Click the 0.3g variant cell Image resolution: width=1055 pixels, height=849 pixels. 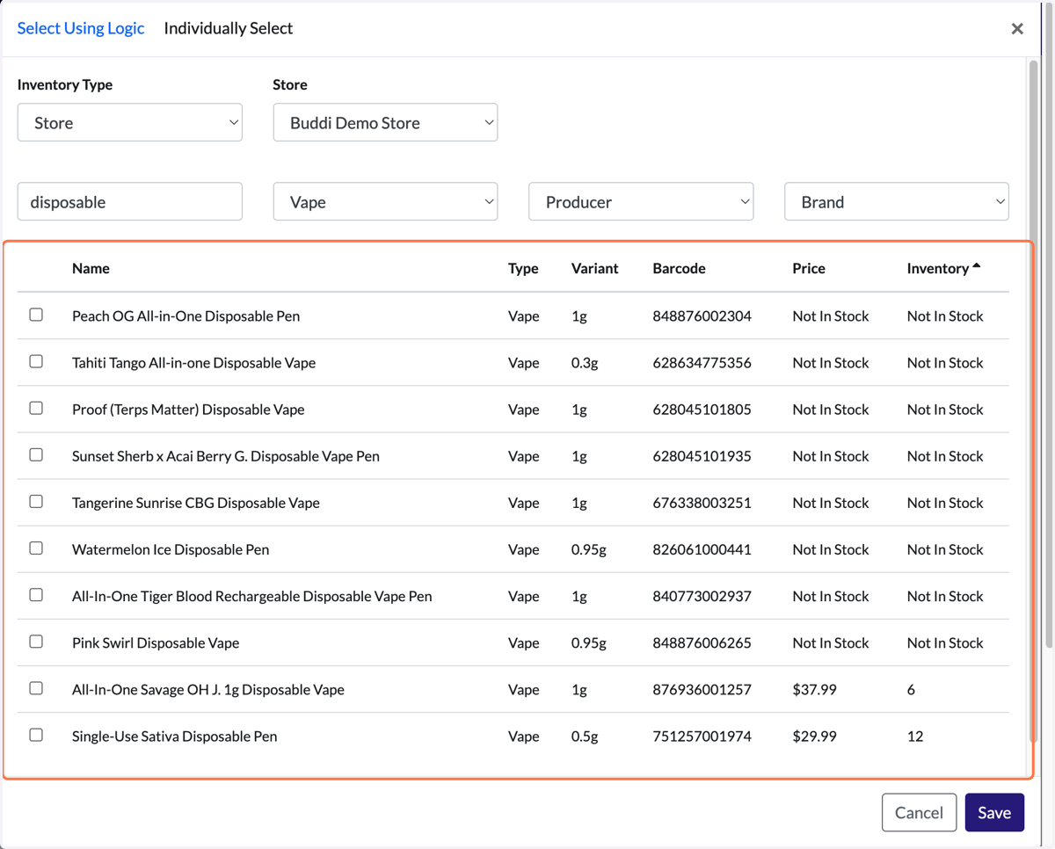pos(585,362)
